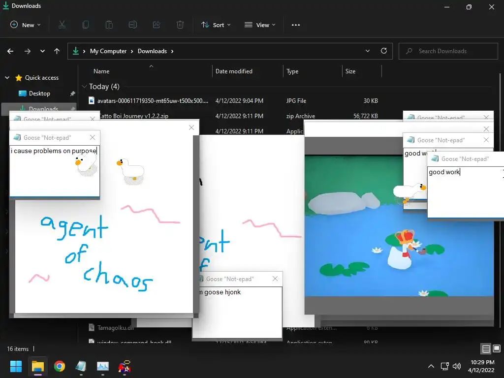
Task: Click the 56,722 KB size cell
Action: tap(366, 116)
